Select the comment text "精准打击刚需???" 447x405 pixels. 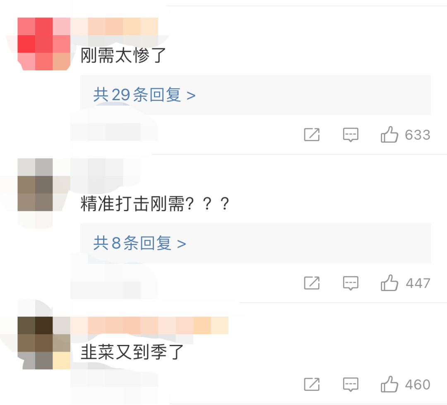[155, 204]
